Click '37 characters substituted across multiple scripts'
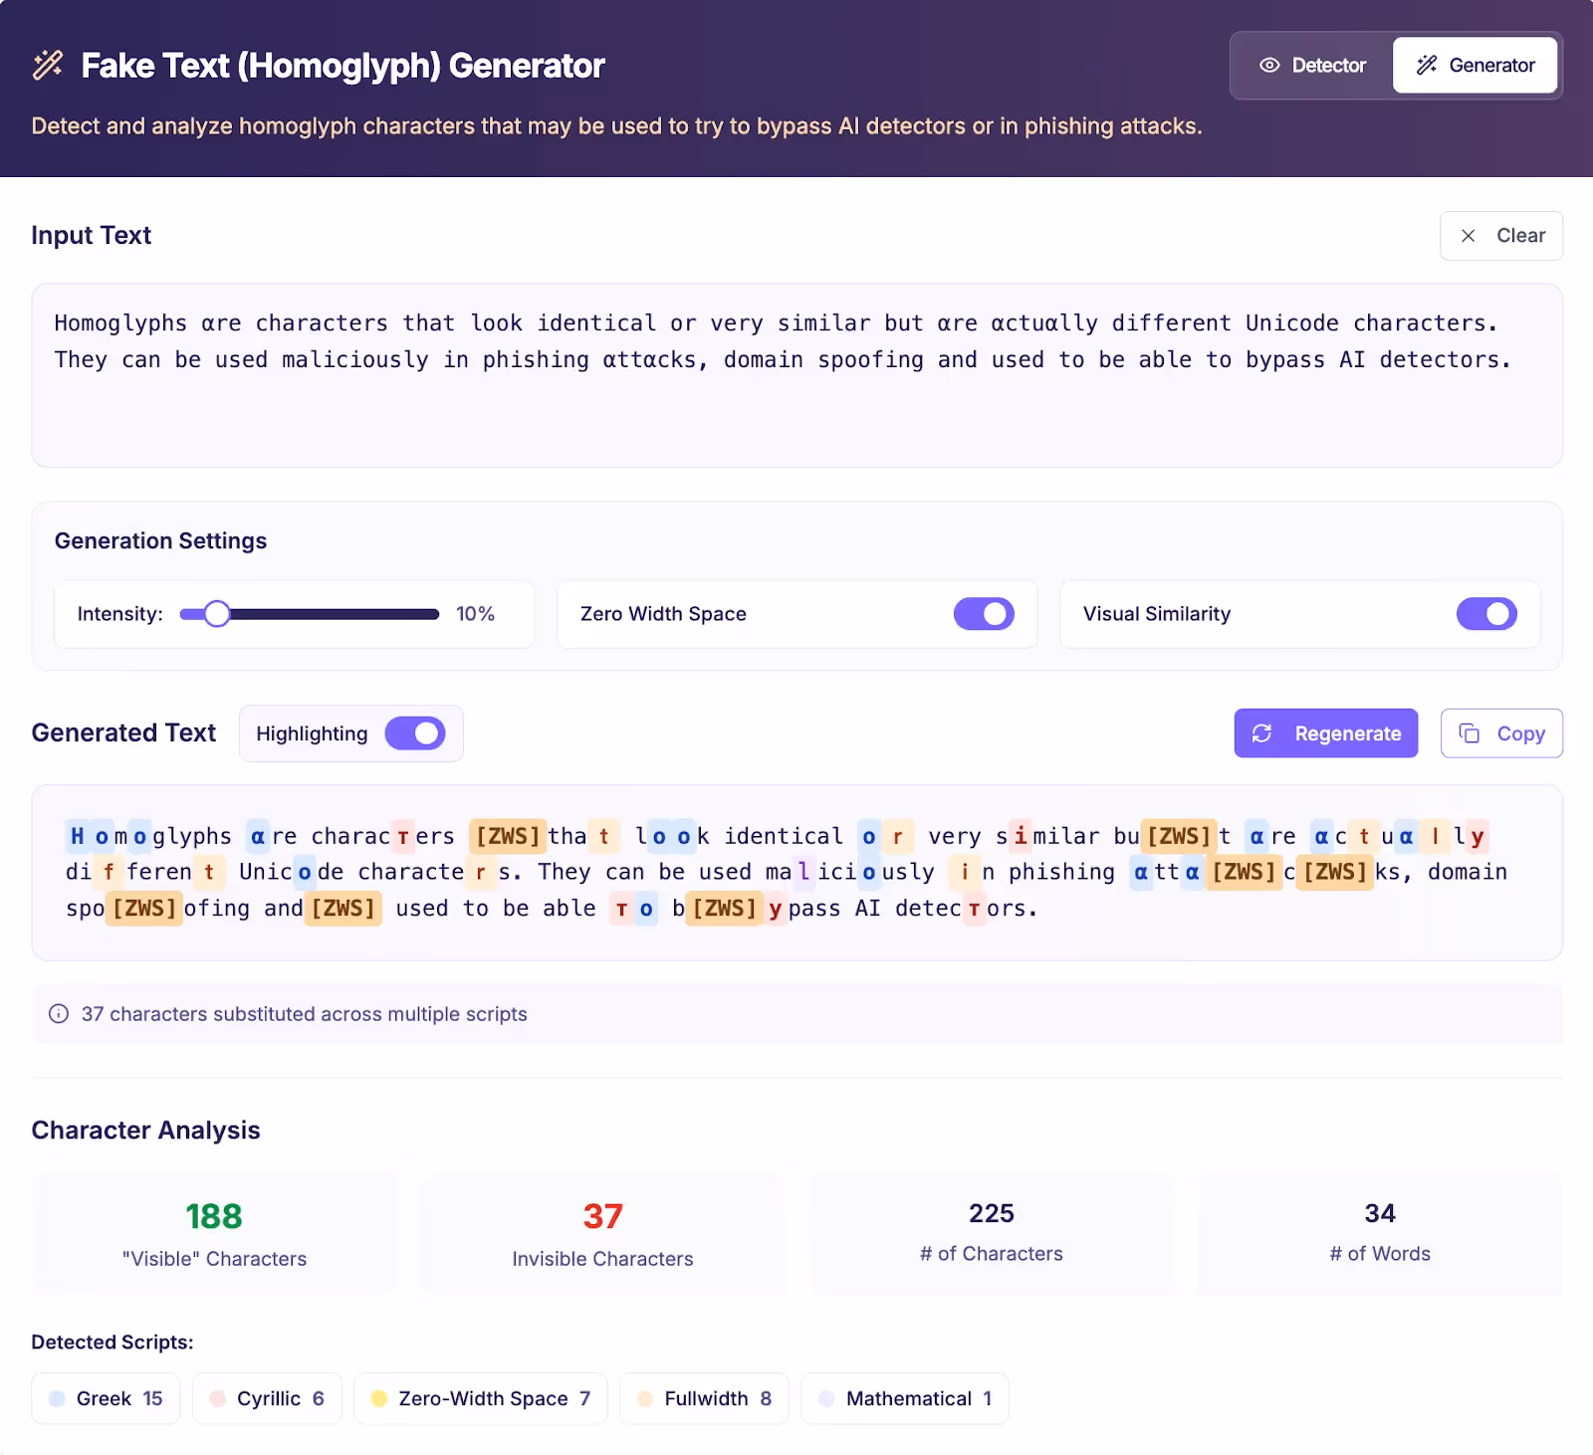 [x=304, y=1014]
